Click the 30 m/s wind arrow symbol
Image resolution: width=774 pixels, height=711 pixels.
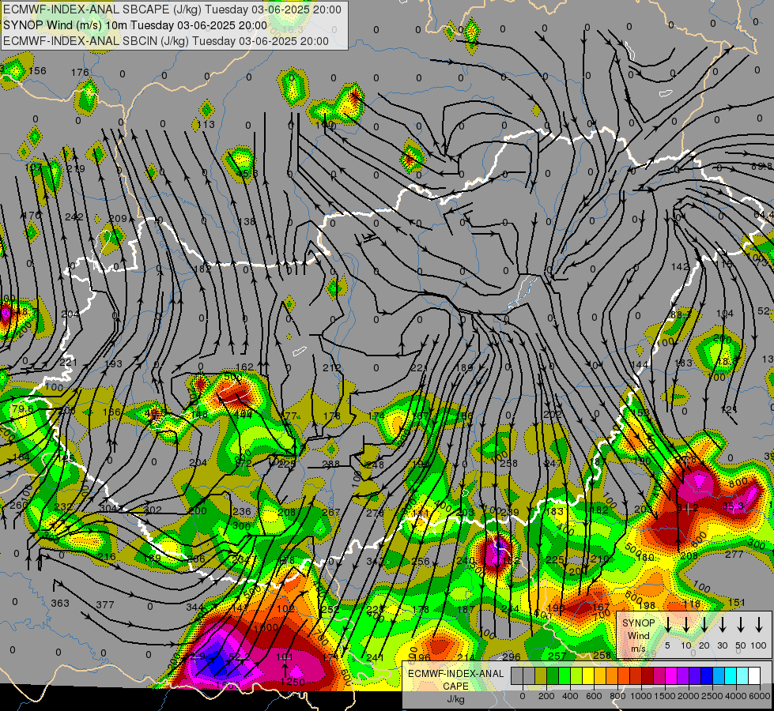coord(722,625)
